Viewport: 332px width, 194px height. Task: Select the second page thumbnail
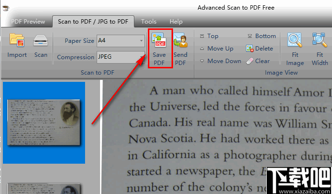(x=44, y=189)
